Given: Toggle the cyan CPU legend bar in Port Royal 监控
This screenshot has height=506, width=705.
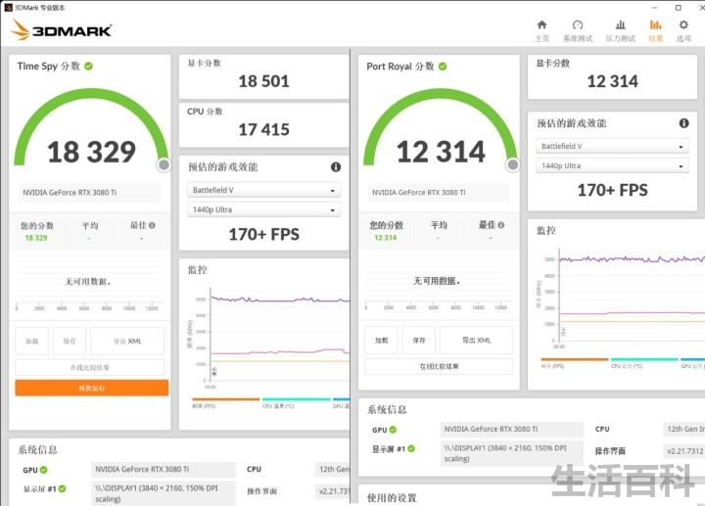Looking at the screenshot, I should pyautogui.click(x=644, y=359).
